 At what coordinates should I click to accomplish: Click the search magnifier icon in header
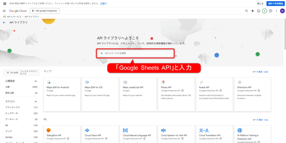pos(246,11)
